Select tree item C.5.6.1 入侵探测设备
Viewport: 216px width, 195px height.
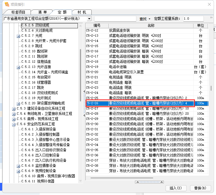pyautogui.click(x=39, y=129)
